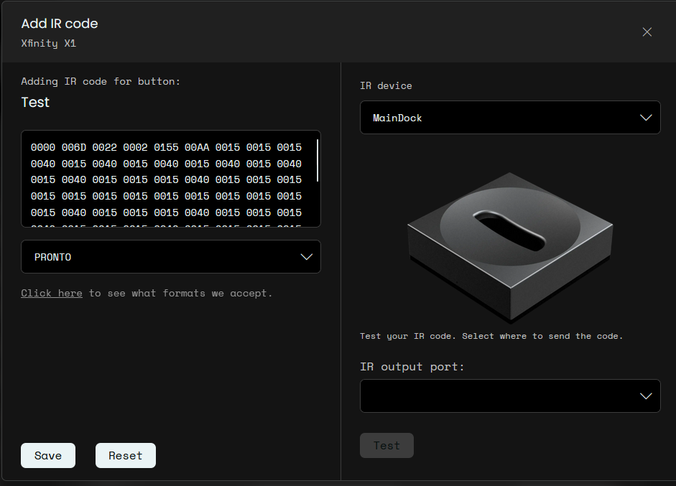The height and width of the screenshot is (486, 676).
Task: Click the Save button
Action: pos(48,455)
